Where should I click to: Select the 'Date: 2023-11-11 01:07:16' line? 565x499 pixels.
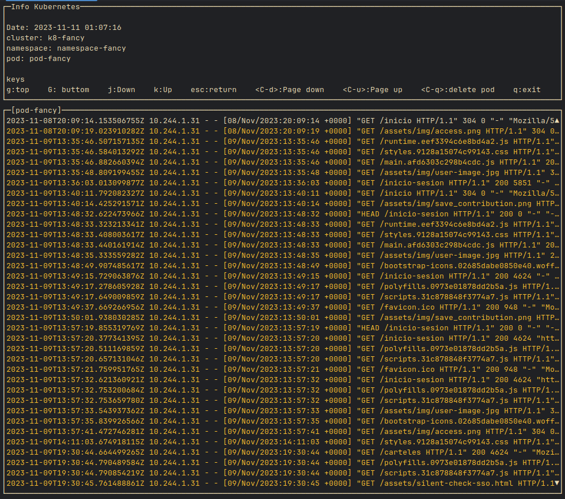pos(64,28)
